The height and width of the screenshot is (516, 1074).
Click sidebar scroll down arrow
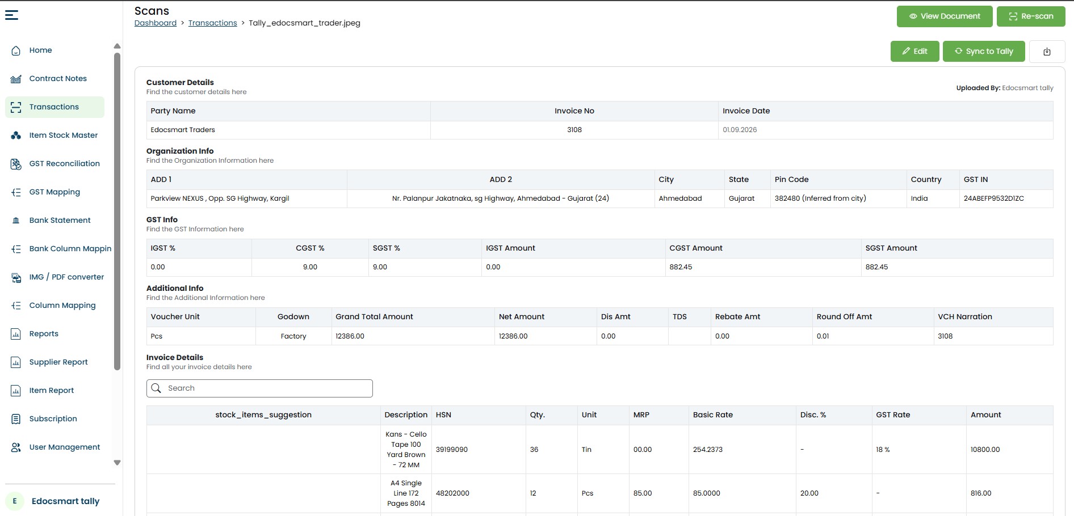[x=117, y=463]
